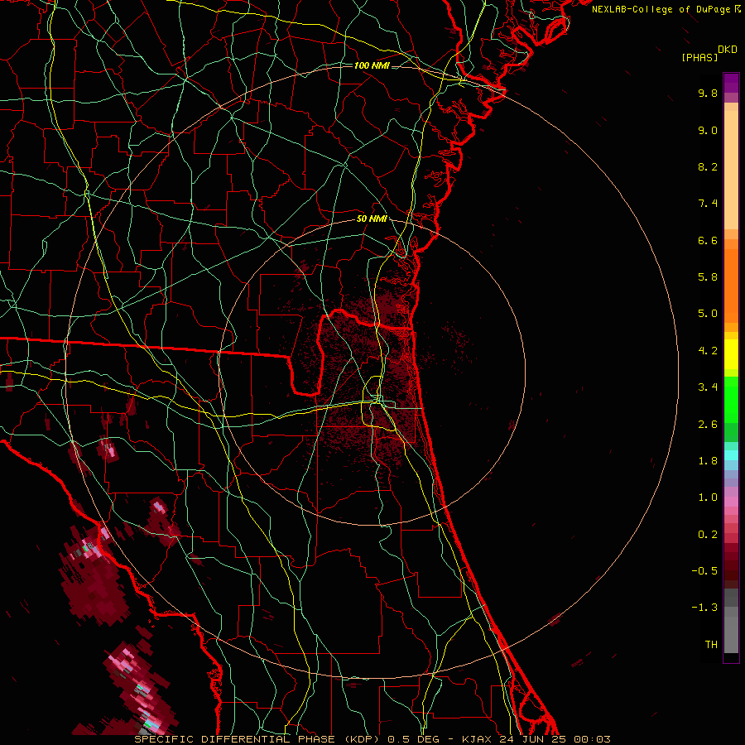Click the -0.5 legend value
Viewport: 745px width, 745px height.
click(704, 571)
